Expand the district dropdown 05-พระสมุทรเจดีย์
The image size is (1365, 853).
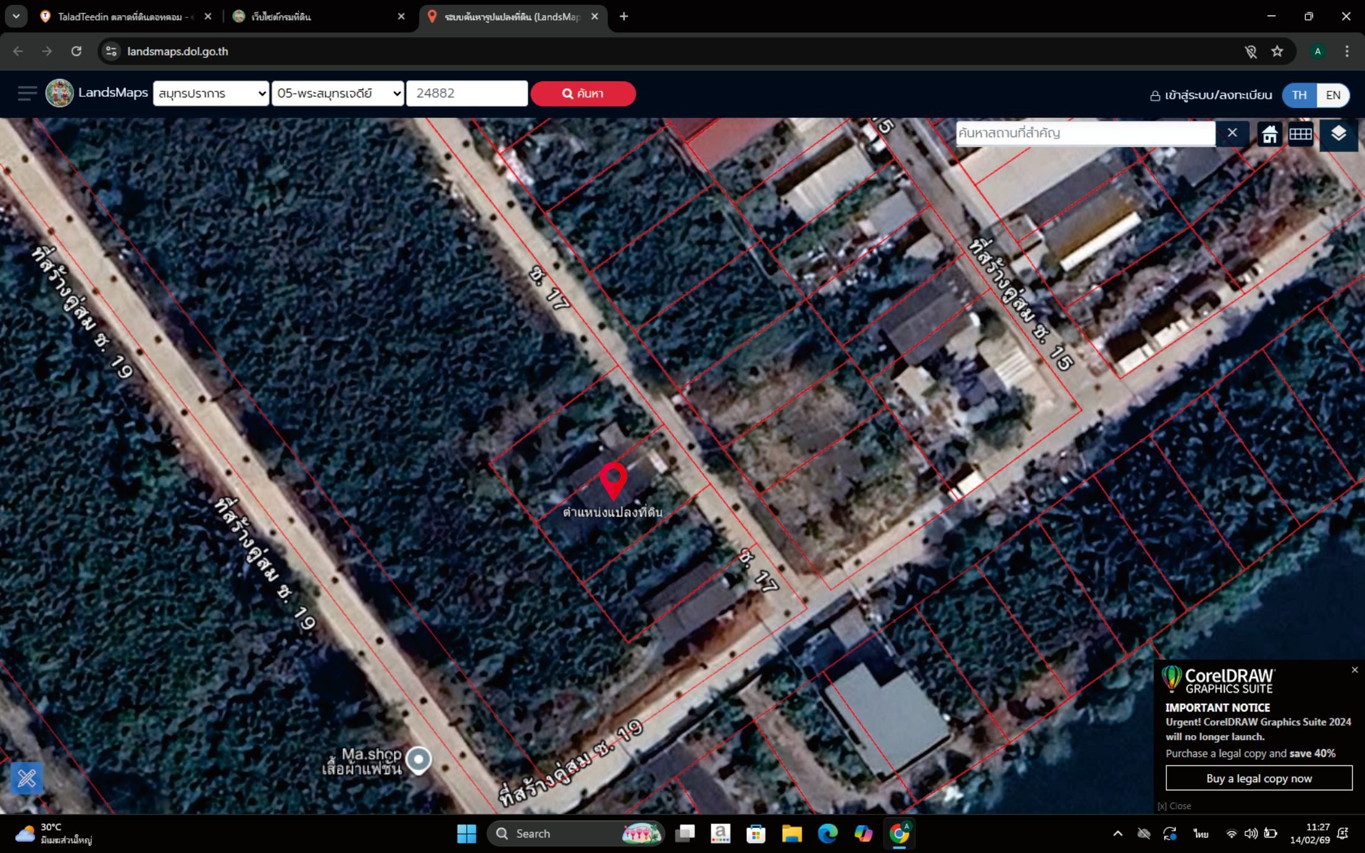(338, 94)
